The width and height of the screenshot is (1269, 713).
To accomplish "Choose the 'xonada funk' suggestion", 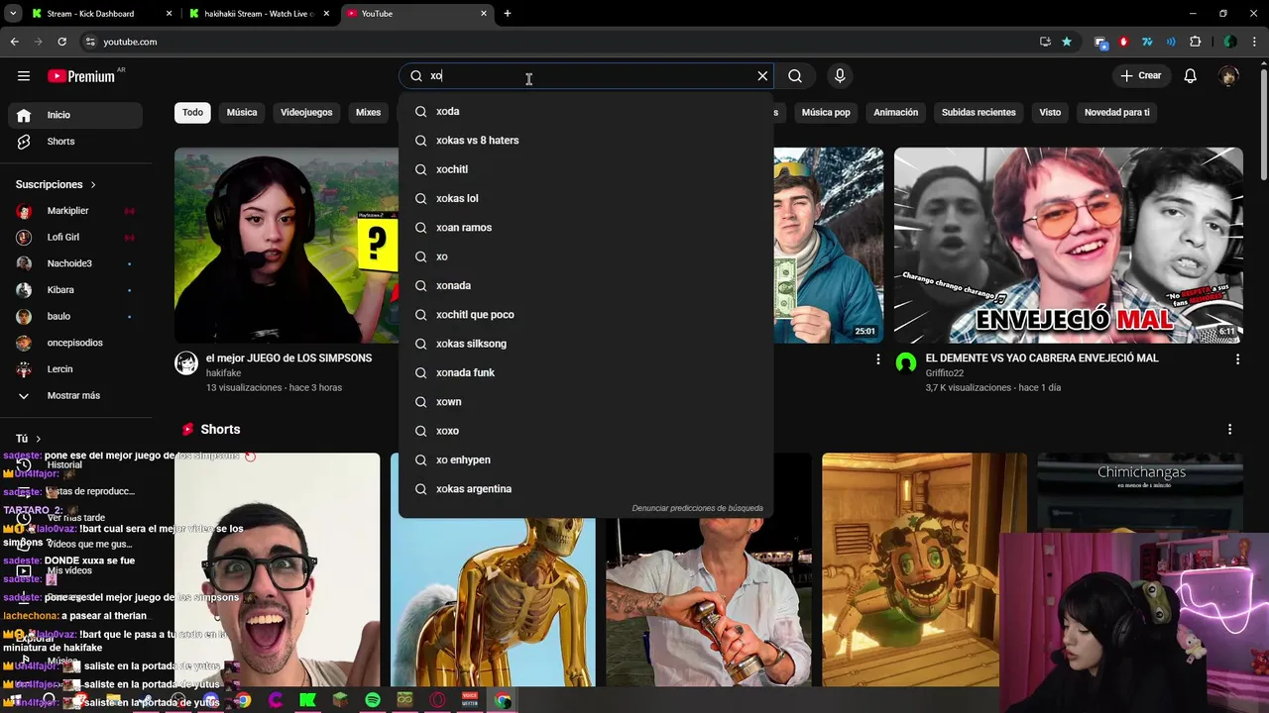I will [x=585, y=373].
